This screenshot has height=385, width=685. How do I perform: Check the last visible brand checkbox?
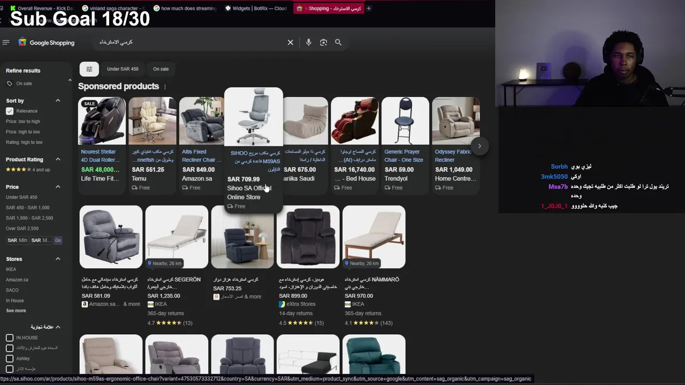10,369
